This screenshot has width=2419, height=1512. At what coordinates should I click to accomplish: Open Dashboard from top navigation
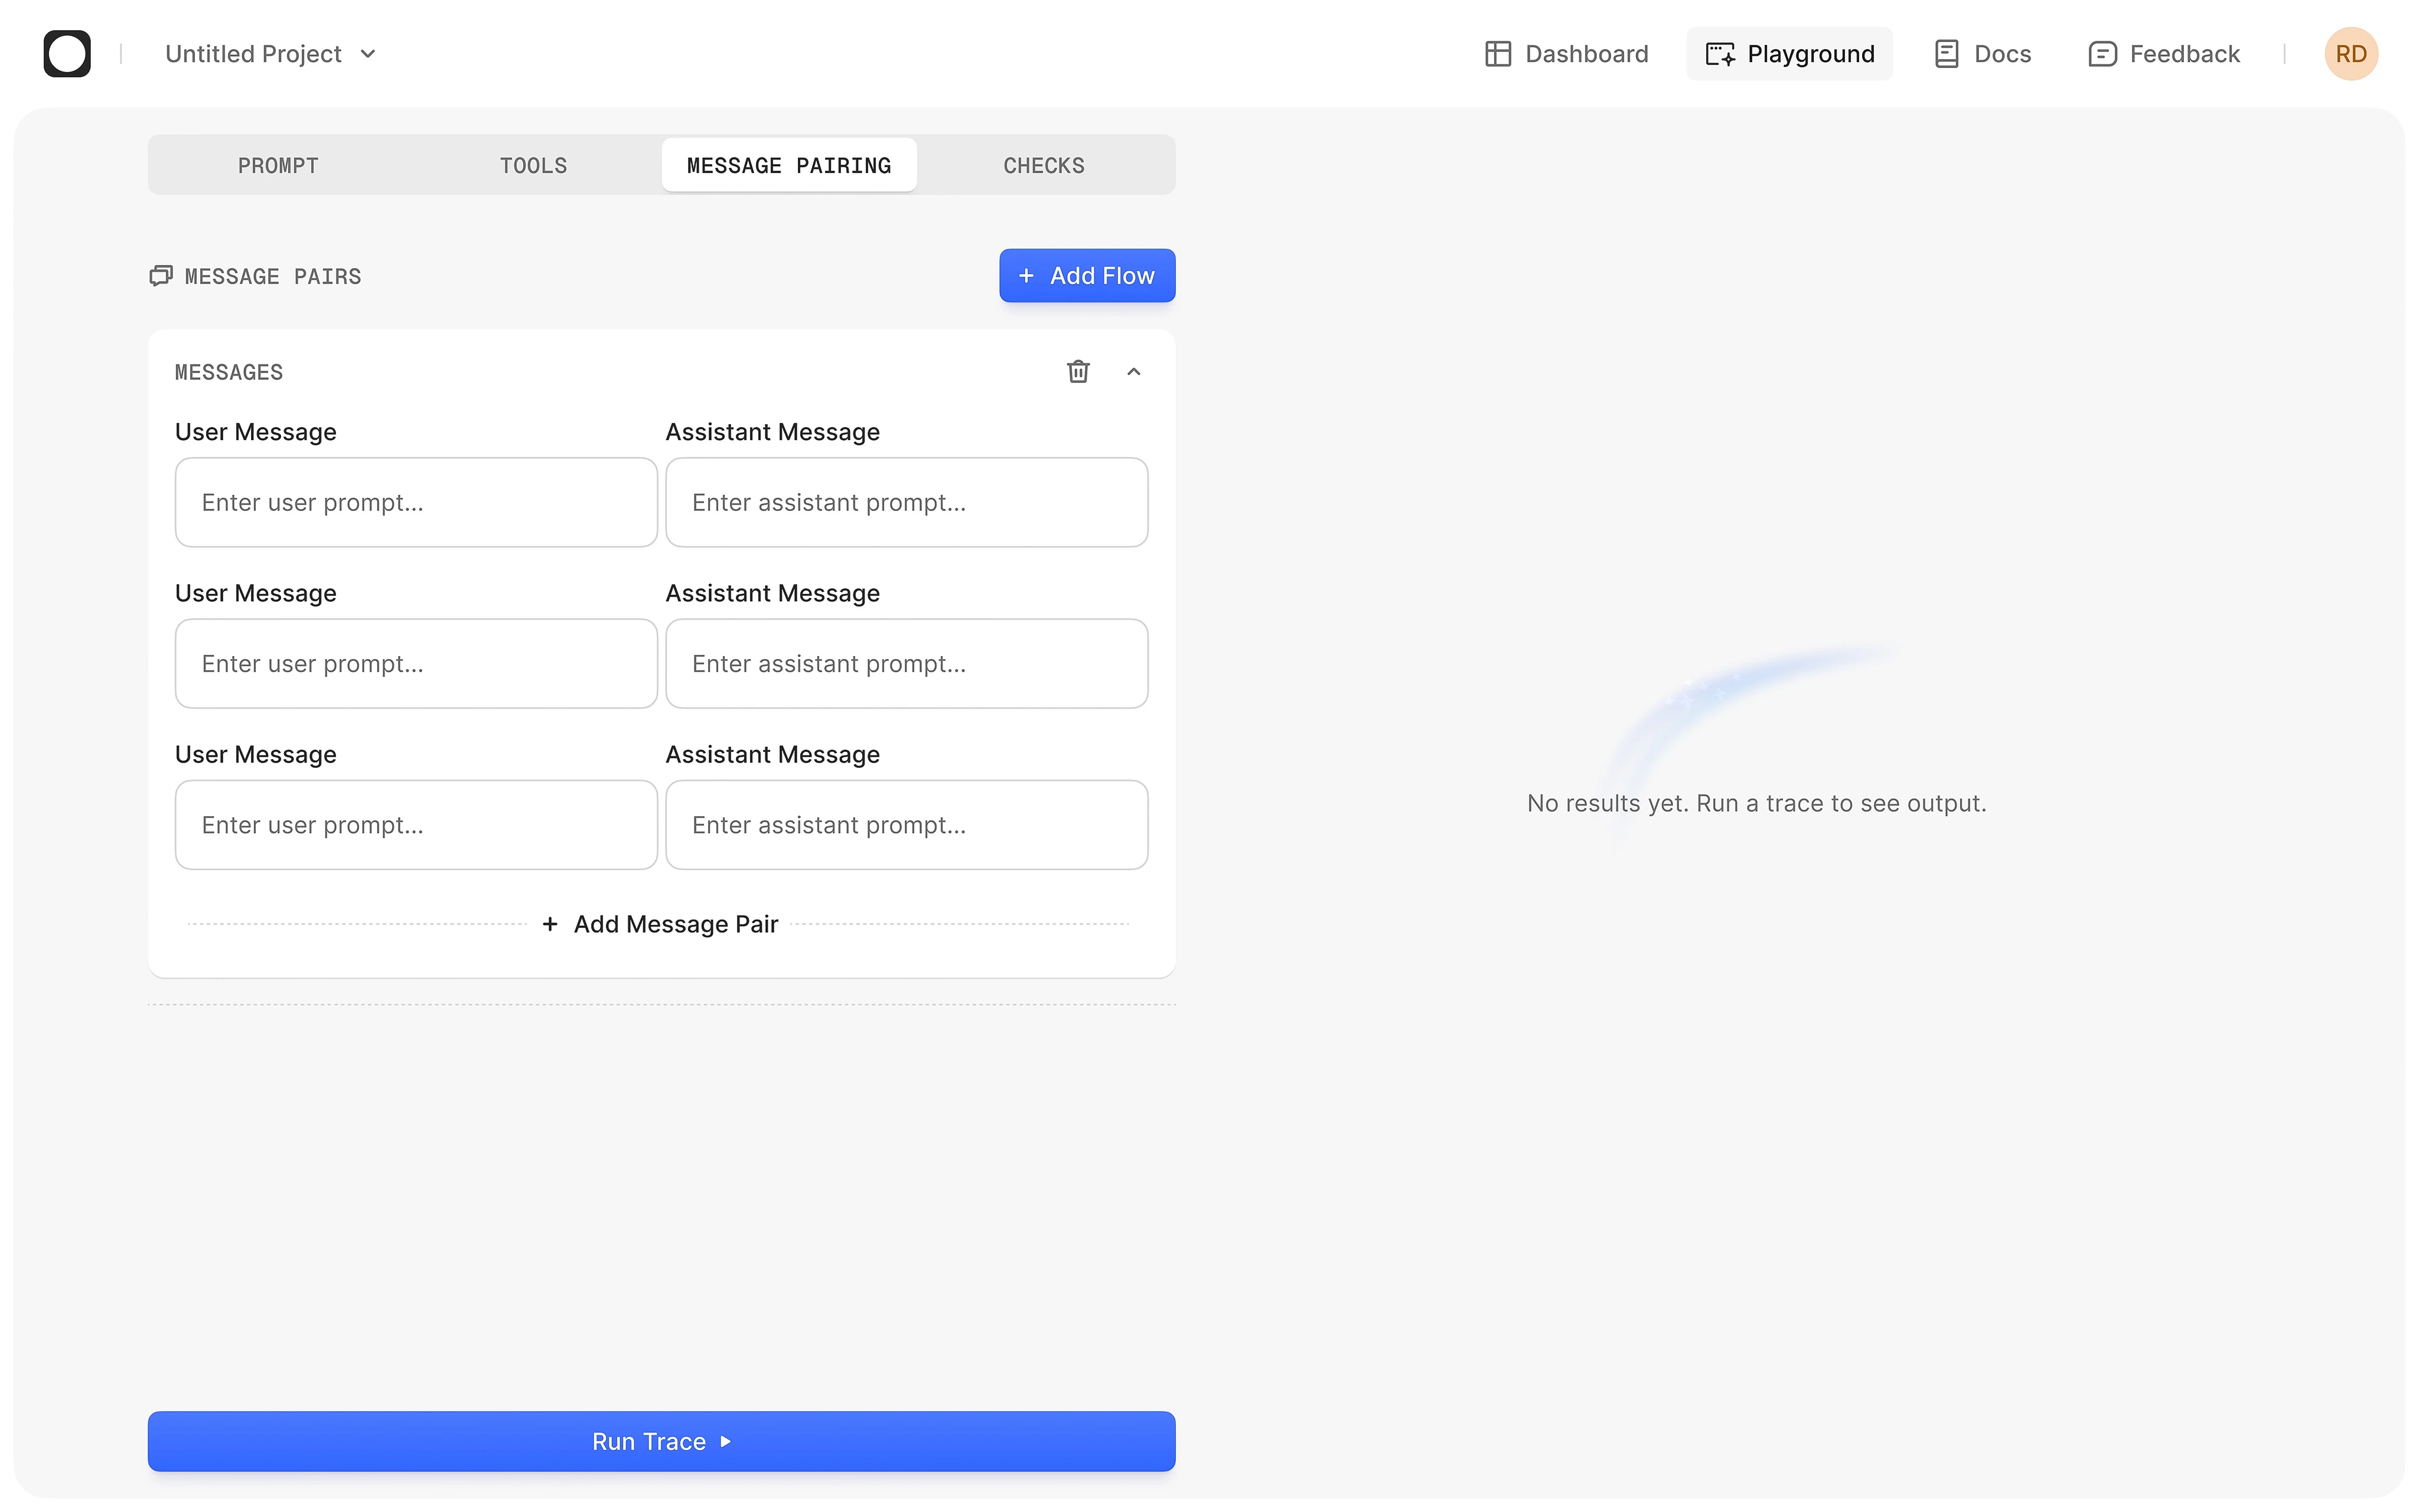pos(1566,54)
